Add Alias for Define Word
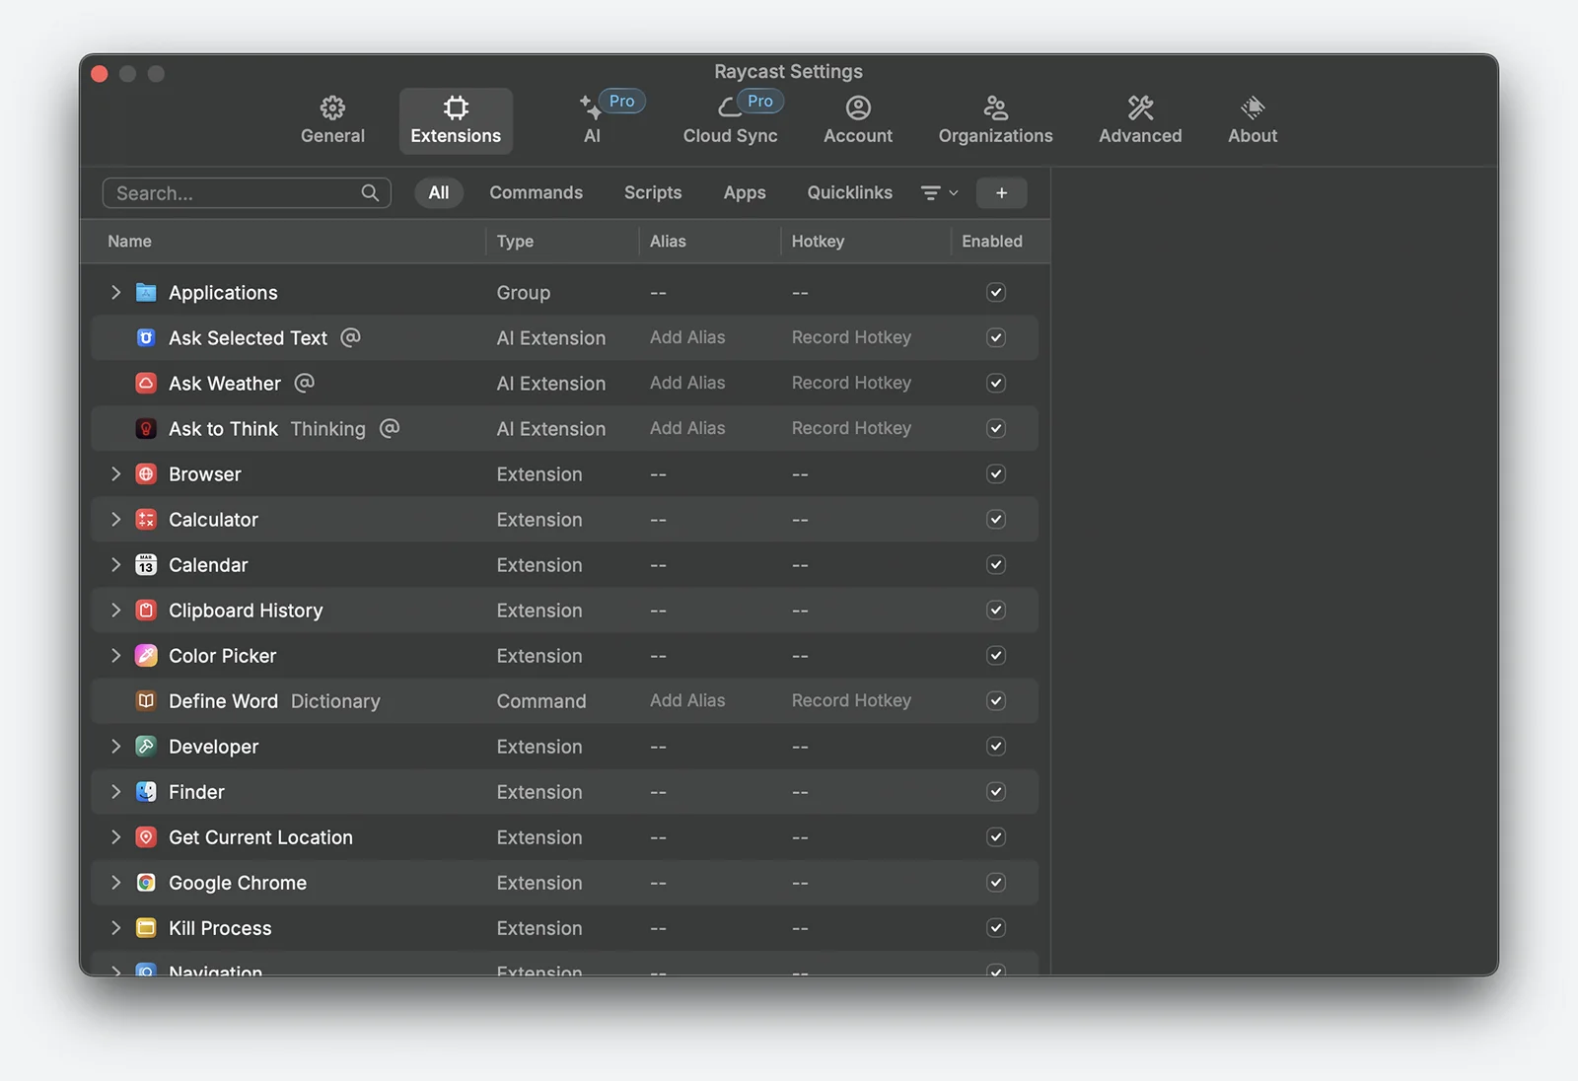The image size is (1578, 1081). click(687, 700)
